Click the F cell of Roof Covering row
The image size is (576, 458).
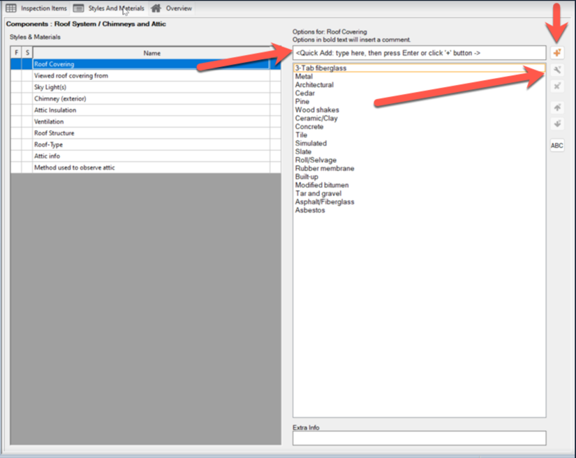(16, 64)
